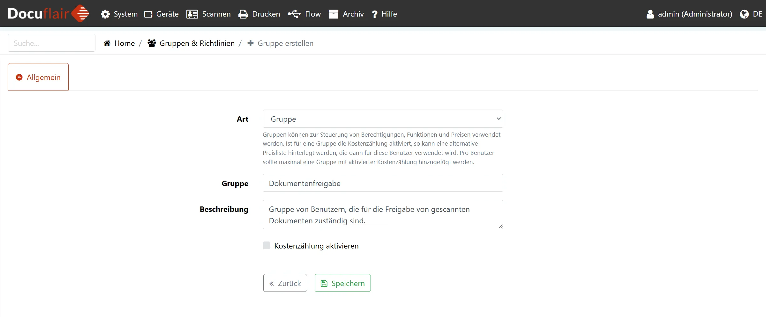
Task: Open the DE language selector
Action: coord(757,14)
